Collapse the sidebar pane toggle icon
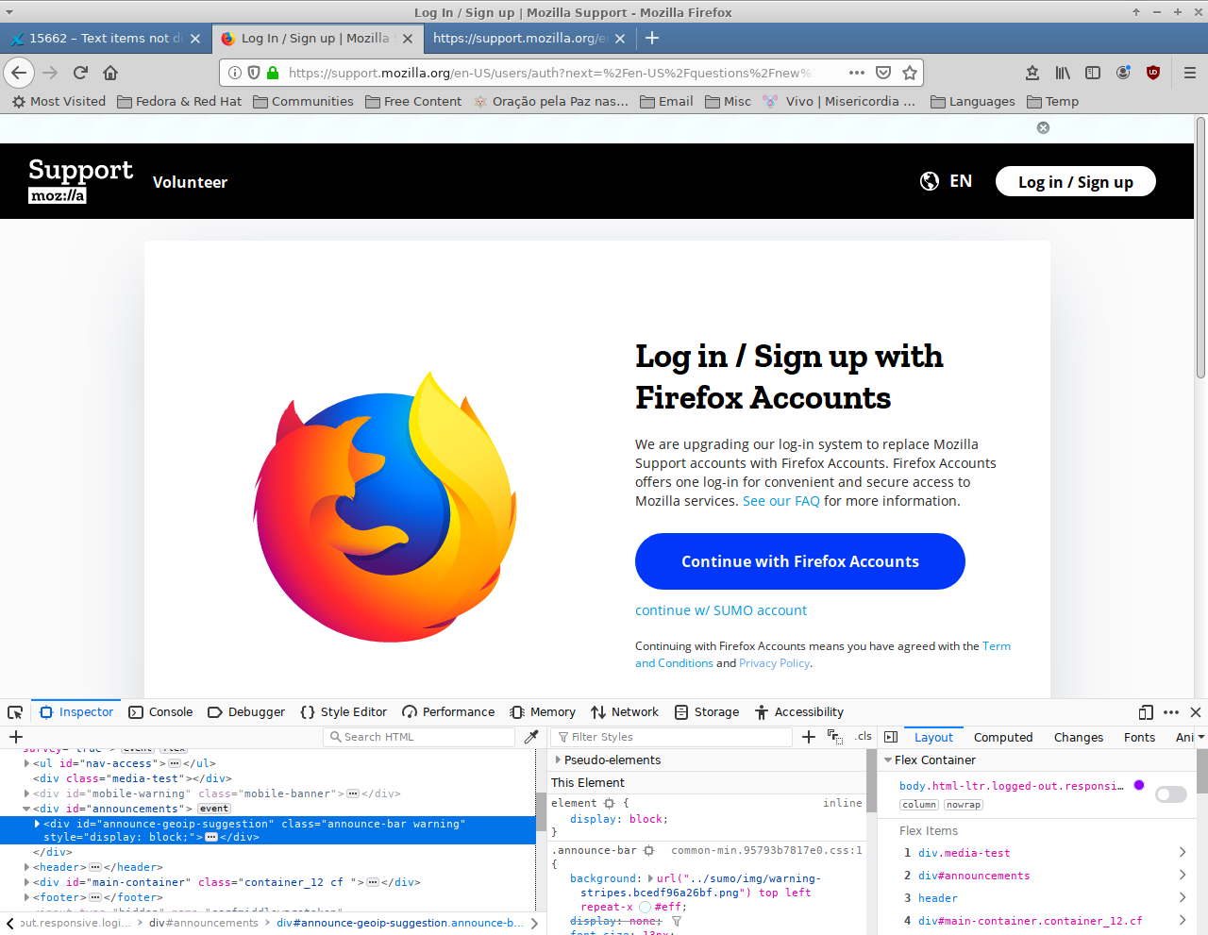Image resolution: width=1208 pixels, height=935 pixels. pyautogui.click(x=891, y=737)
